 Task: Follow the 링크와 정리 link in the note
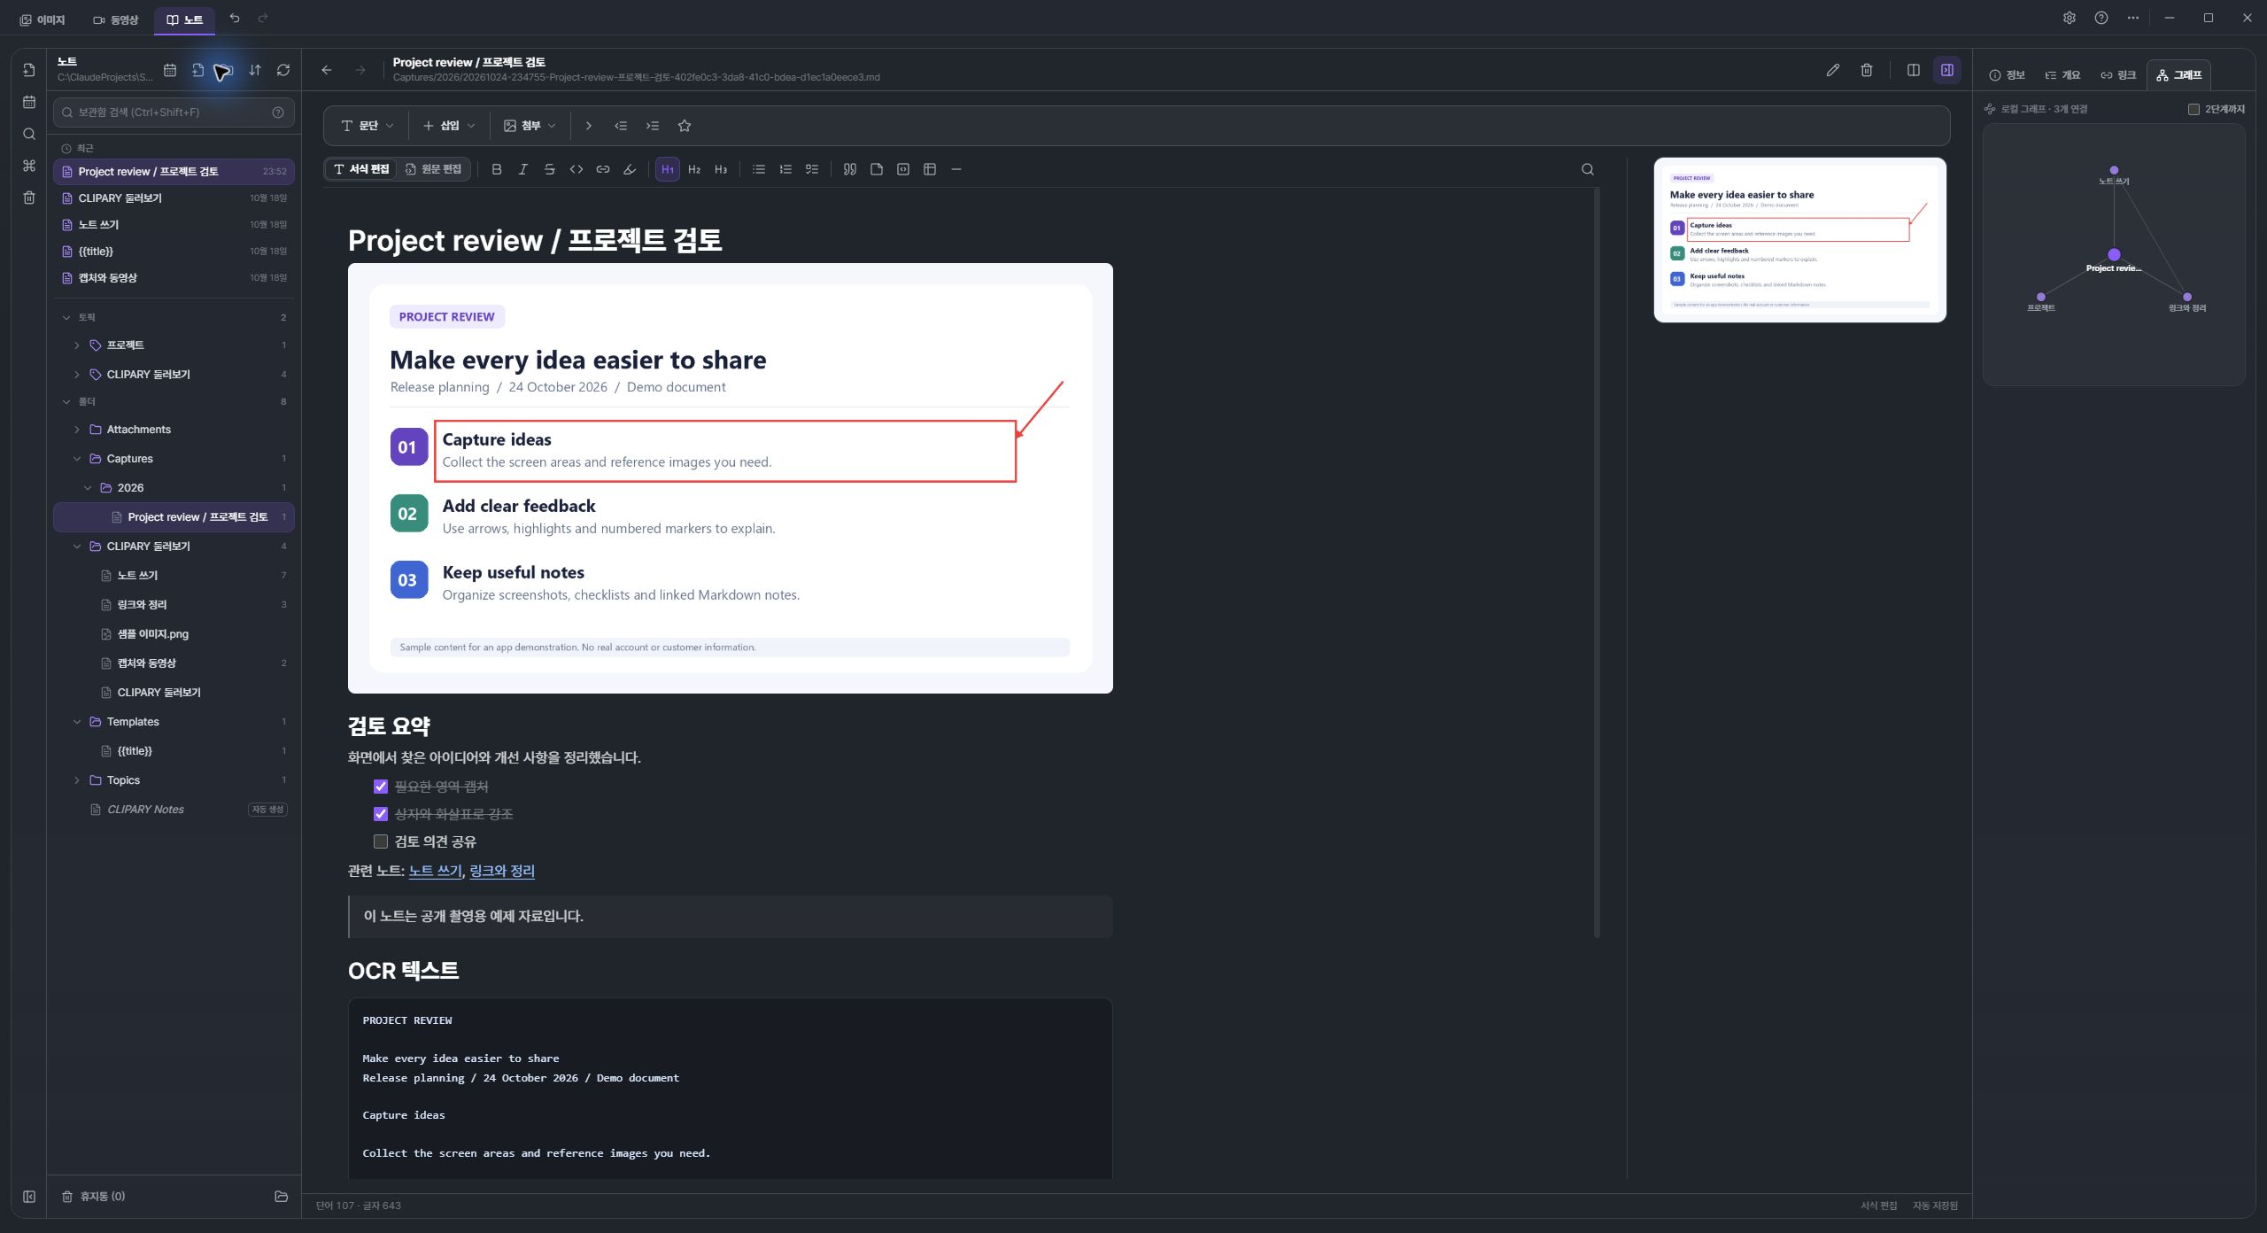502,871
